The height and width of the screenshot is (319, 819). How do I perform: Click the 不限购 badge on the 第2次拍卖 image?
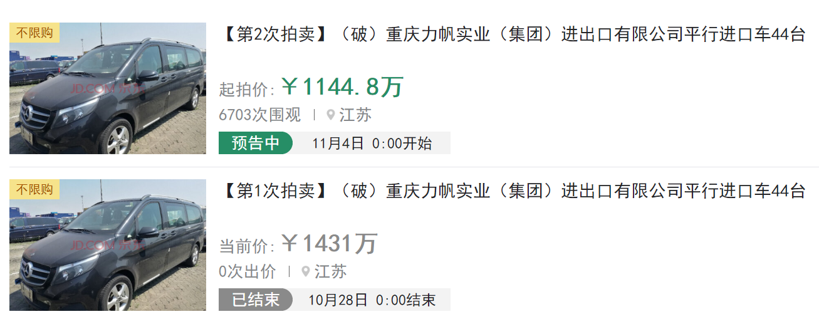(x=34, y=33)
